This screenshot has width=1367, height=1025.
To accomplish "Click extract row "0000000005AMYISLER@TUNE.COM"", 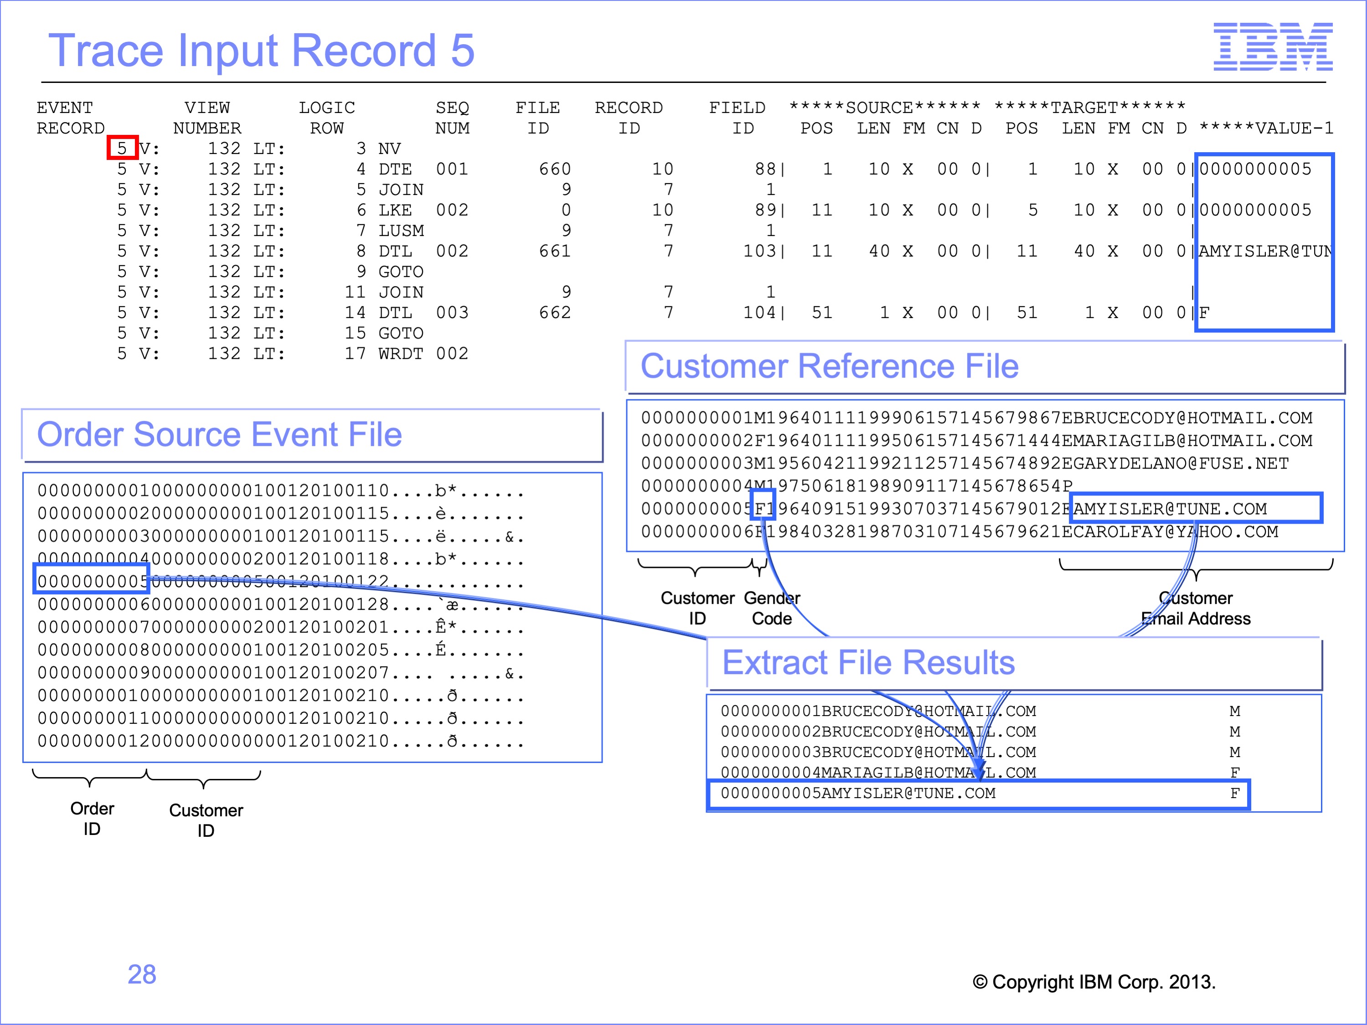I will click(x=979, y=794).
